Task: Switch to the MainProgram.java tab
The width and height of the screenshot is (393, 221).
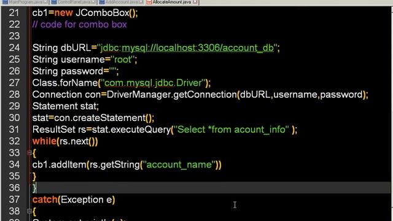Action: [25, 2]
